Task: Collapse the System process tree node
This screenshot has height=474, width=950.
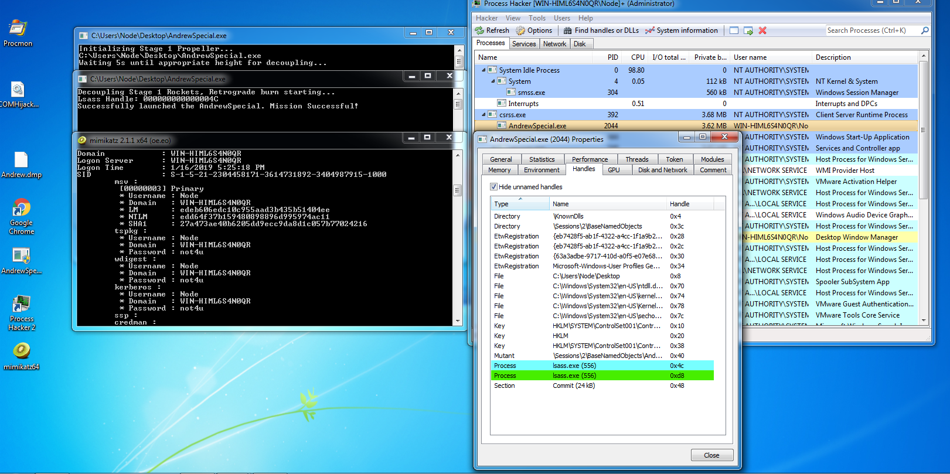Action: (493, 81)
